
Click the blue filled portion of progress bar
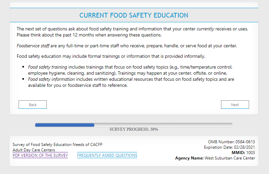65,125
